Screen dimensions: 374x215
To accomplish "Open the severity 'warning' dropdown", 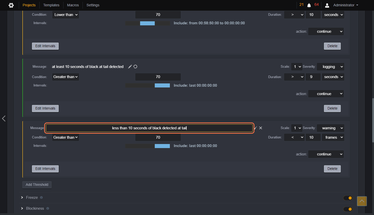I will click(x=330, y=128).
